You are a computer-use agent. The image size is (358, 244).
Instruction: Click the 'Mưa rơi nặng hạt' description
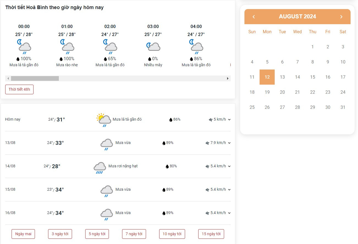(123, 166)
